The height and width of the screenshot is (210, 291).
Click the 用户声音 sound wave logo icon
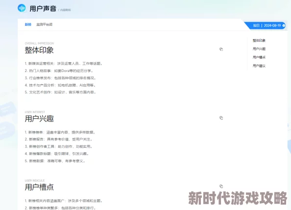(x=22, y=8)
